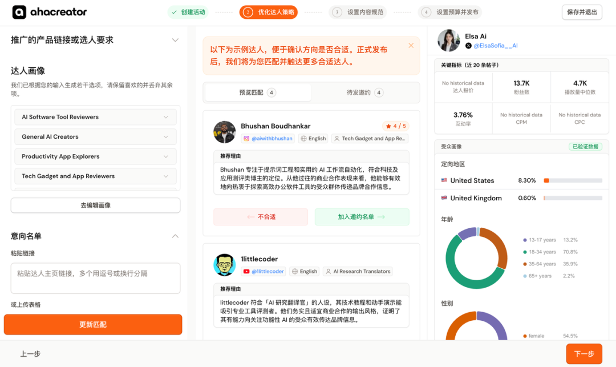616x367 pixels.
Task: Switch to 预览匹配 tab
Action: 258,92
